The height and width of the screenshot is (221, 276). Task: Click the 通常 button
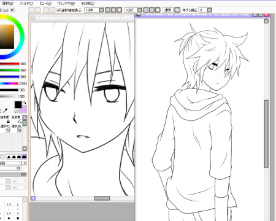pos(168,10)
